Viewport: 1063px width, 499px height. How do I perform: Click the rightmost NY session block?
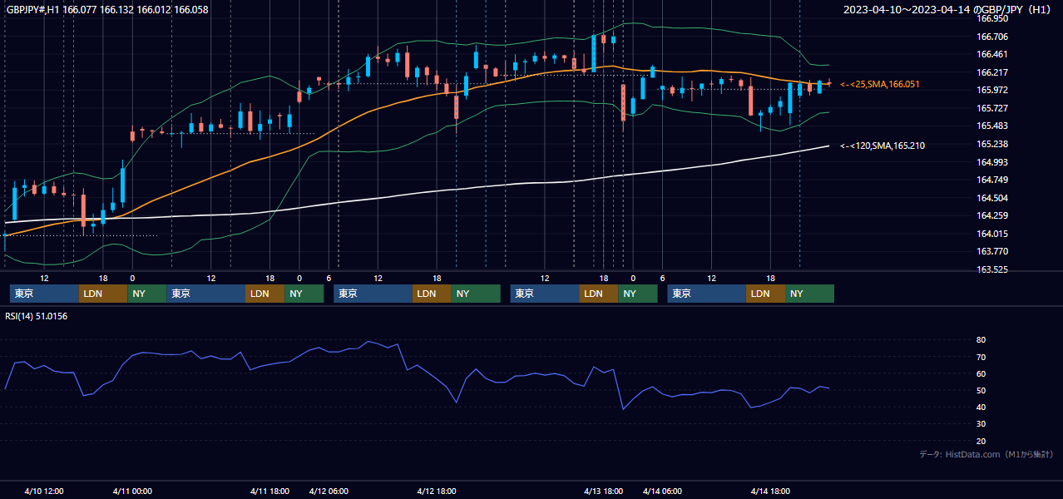pos(809,294)
